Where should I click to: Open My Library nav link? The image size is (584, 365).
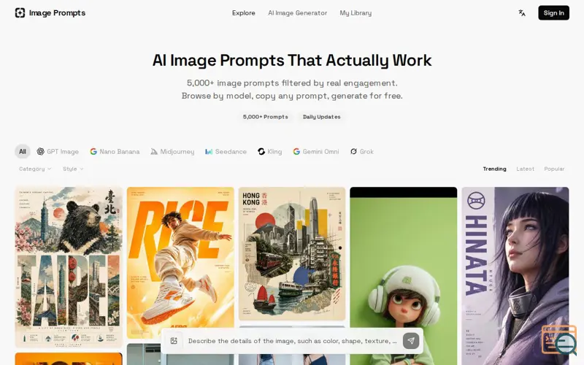(x=356, y=13)
